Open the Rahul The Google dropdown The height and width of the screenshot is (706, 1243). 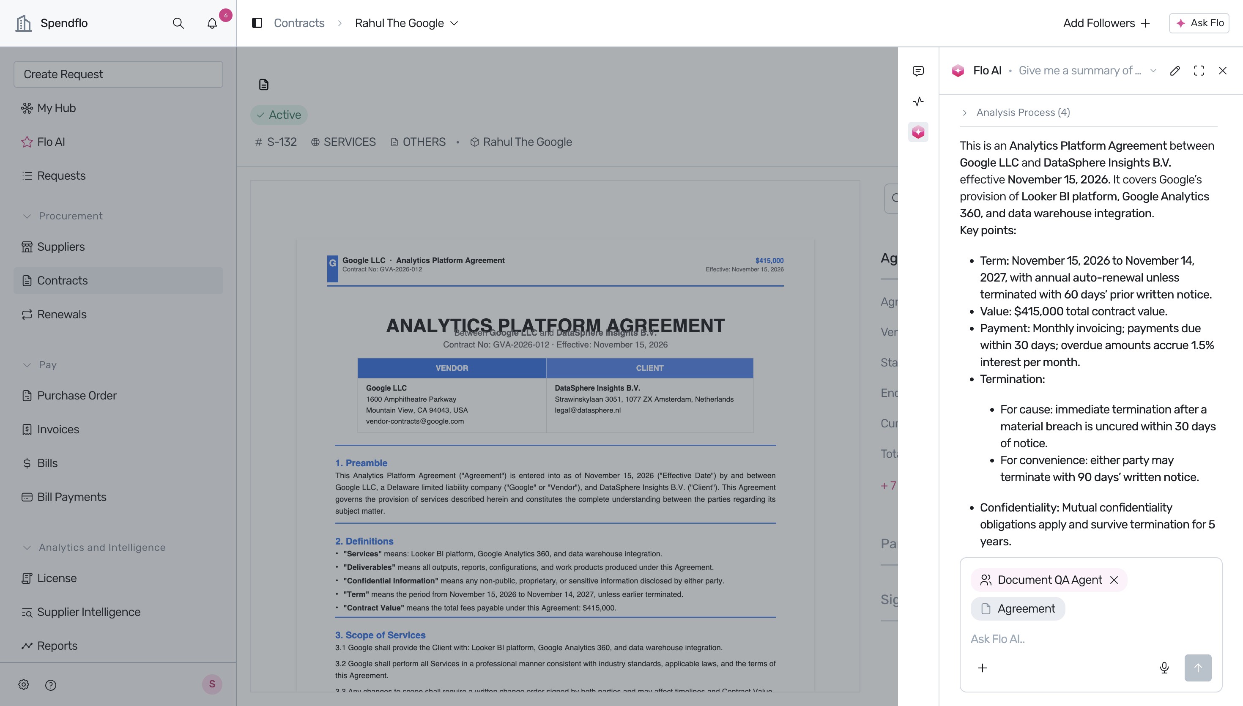pyautogui.click(x=406, y=23)
